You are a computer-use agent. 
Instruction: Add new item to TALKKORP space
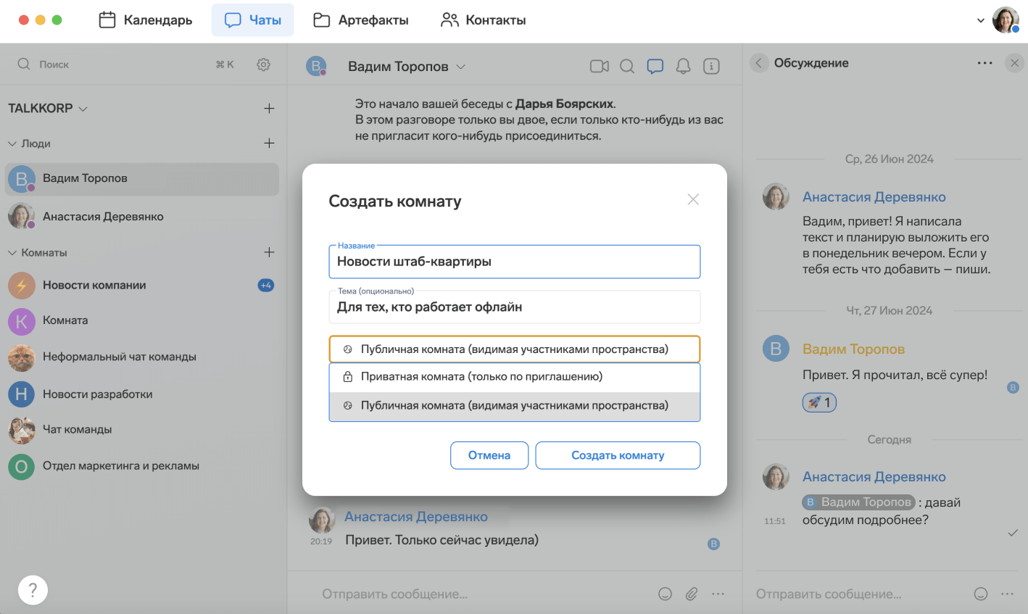coord(269,108)
